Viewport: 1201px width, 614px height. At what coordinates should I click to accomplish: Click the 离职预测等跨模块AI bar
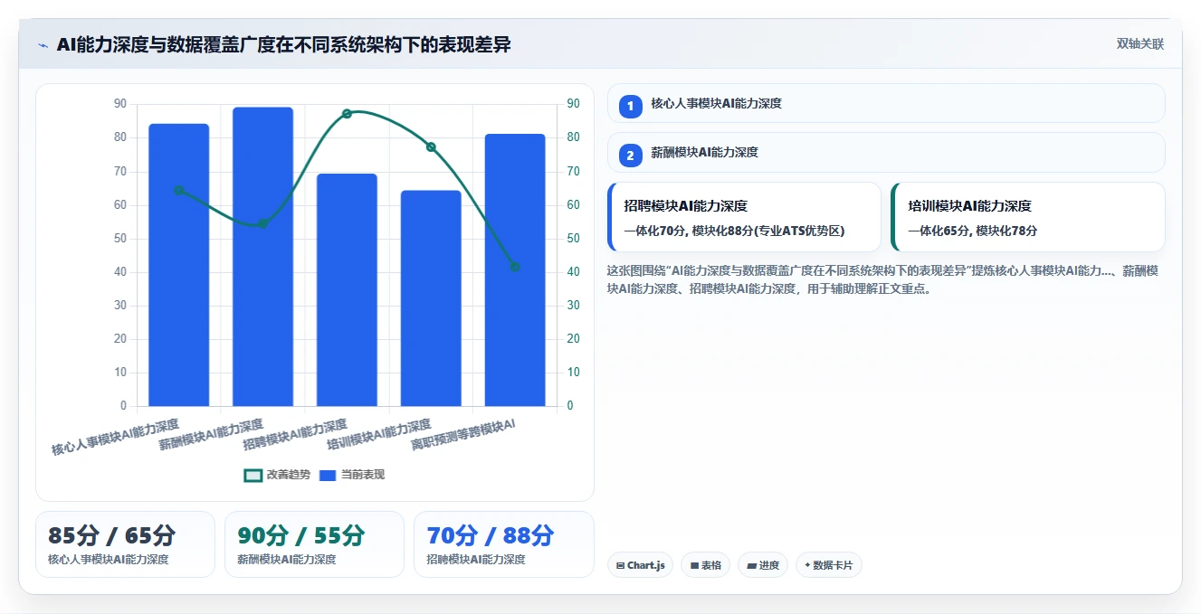(x=515, y=270)
